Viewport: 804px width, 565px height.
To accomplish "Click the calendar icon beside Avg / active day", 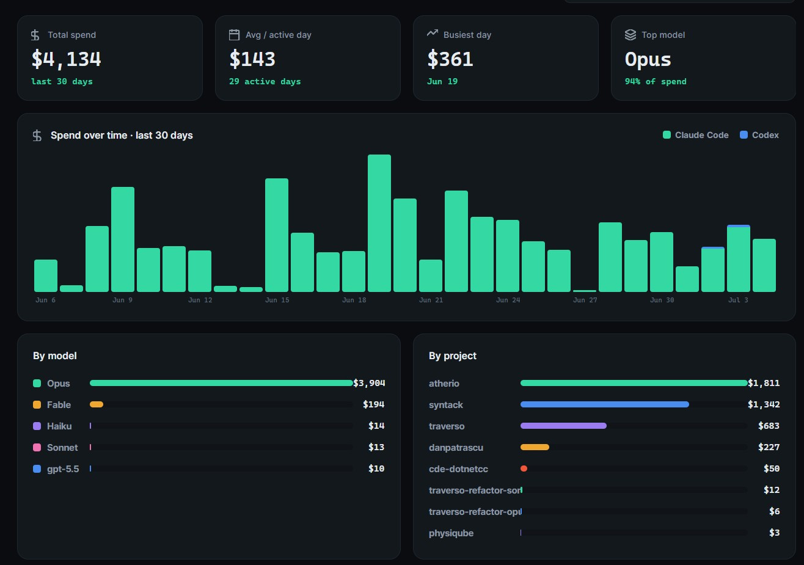I will pyautogui.click(x=234, y=35).
